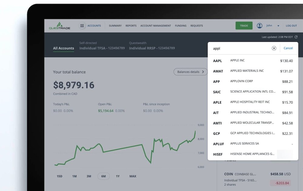
Task: Select AMAT Applied Materials result
Action: click(253, 71)
